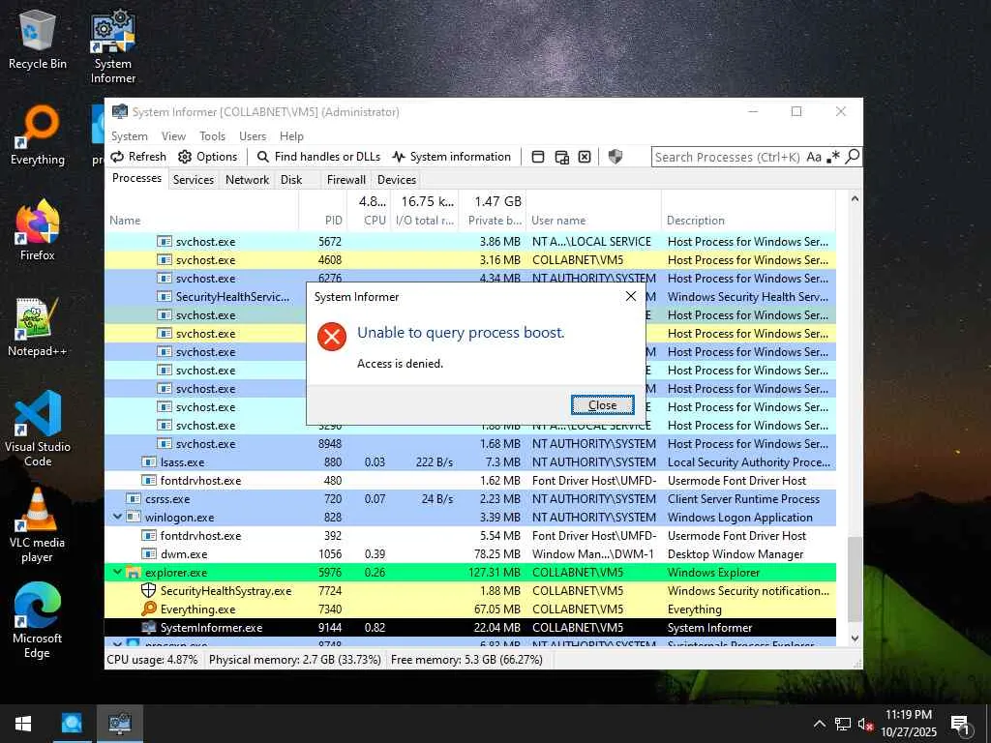Screen dimensions: 991x743
Task: Collapse the explorer.exe tree node
Action: click(117, 572)
